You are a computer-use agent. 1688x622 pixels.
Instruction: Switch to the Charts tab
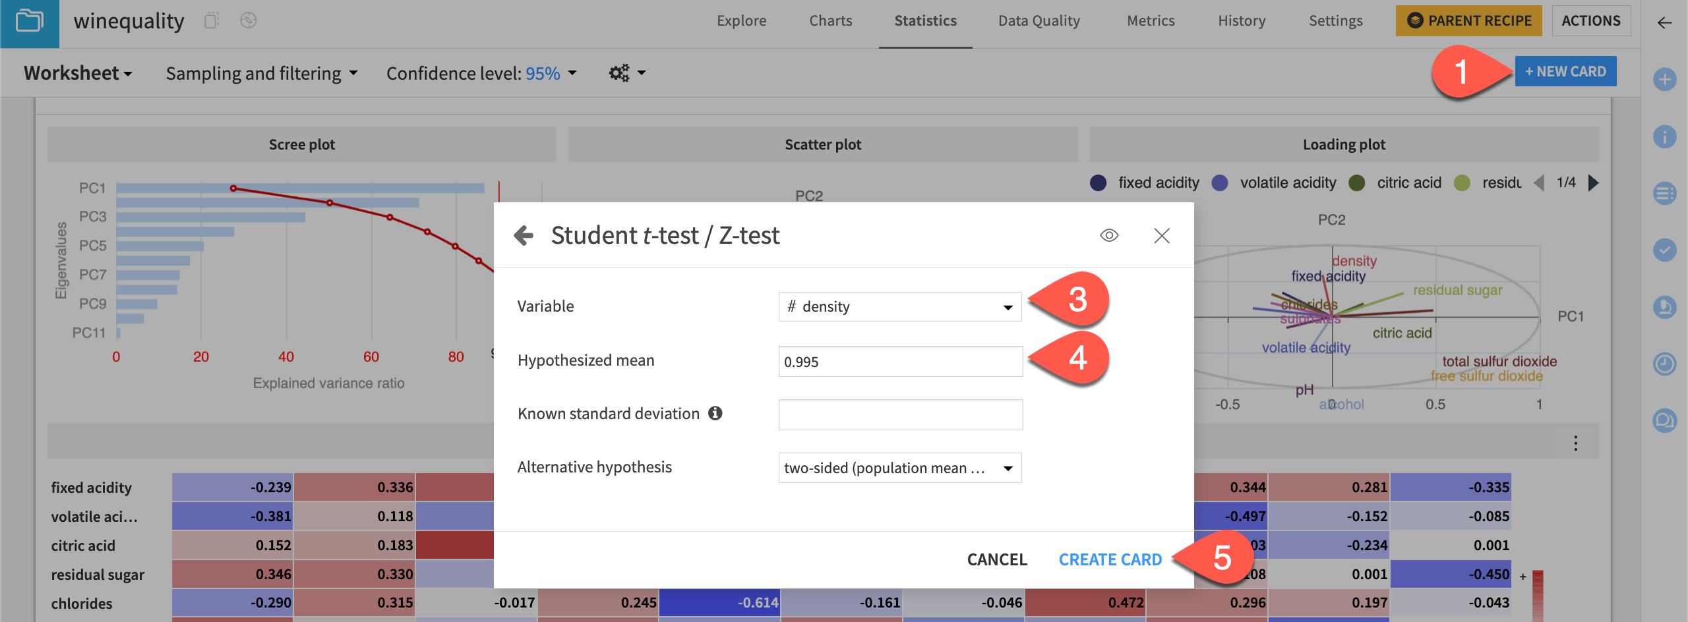(x=830, y=20)
